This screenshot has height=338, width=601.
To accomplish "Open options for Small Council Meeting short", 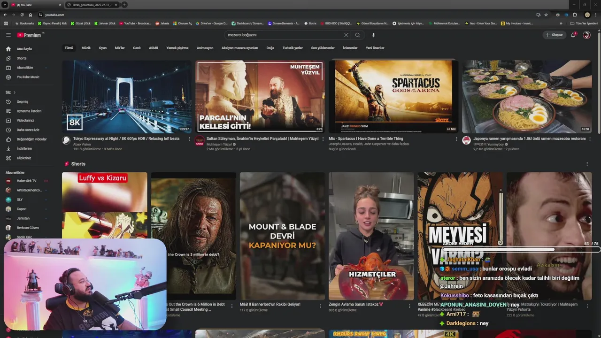I will 232,306.
